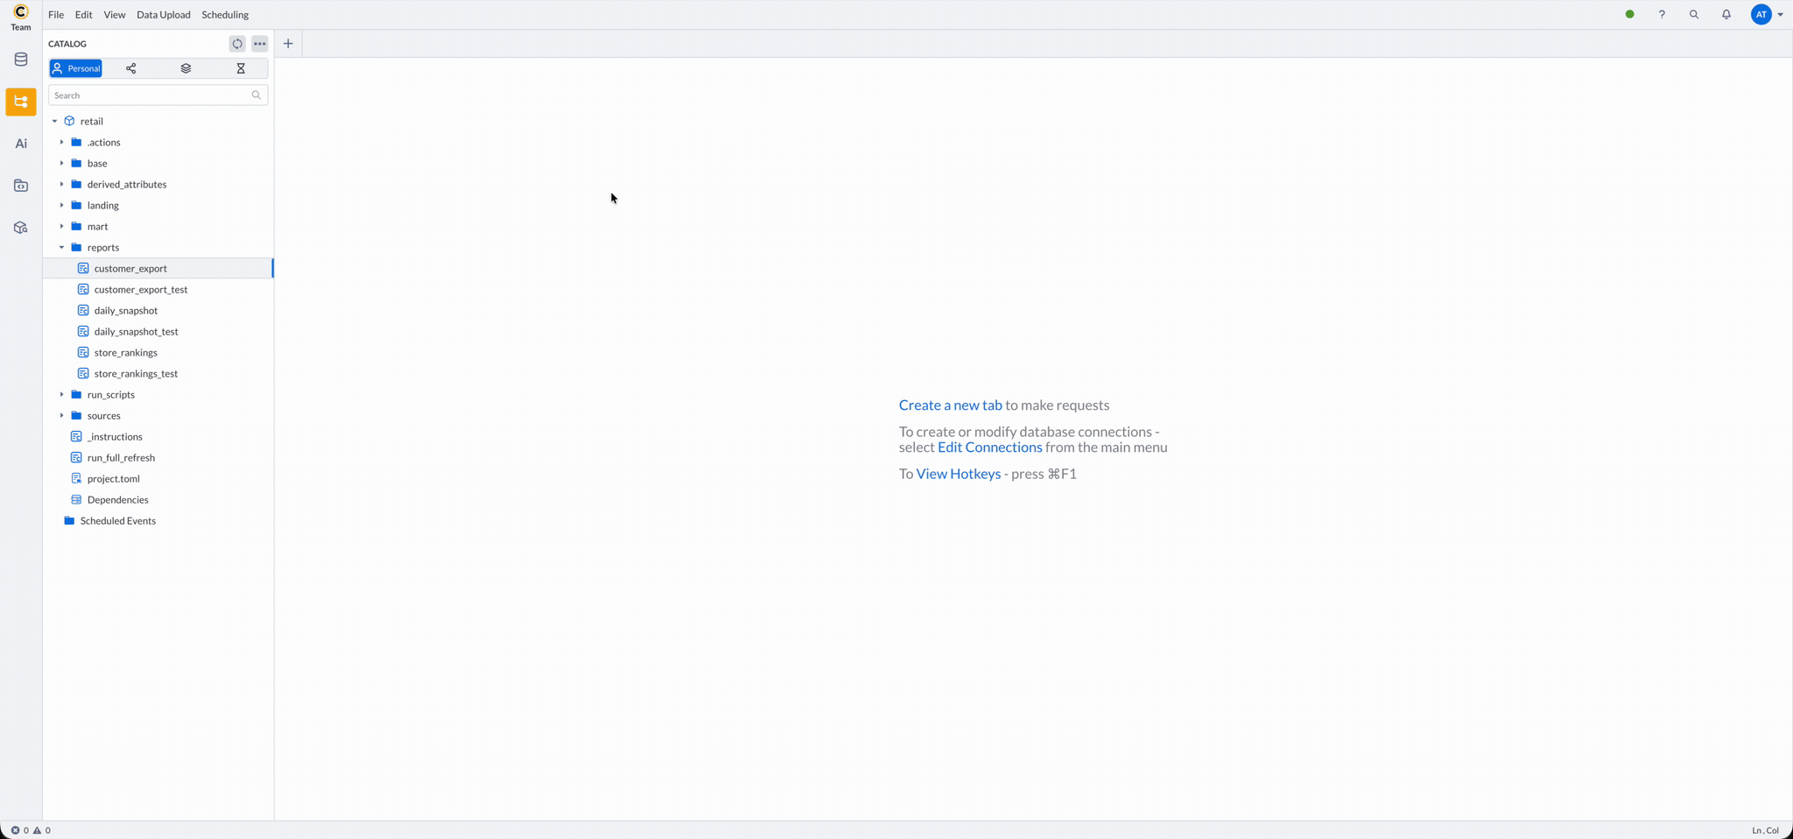
Task: Open the code snippets folder icon in sidebar
Action: pyautogui.click(x=20, y=185)
